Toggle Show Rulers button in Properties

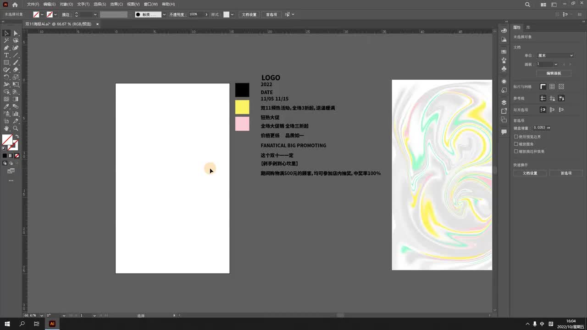click(x=543, y=87)
